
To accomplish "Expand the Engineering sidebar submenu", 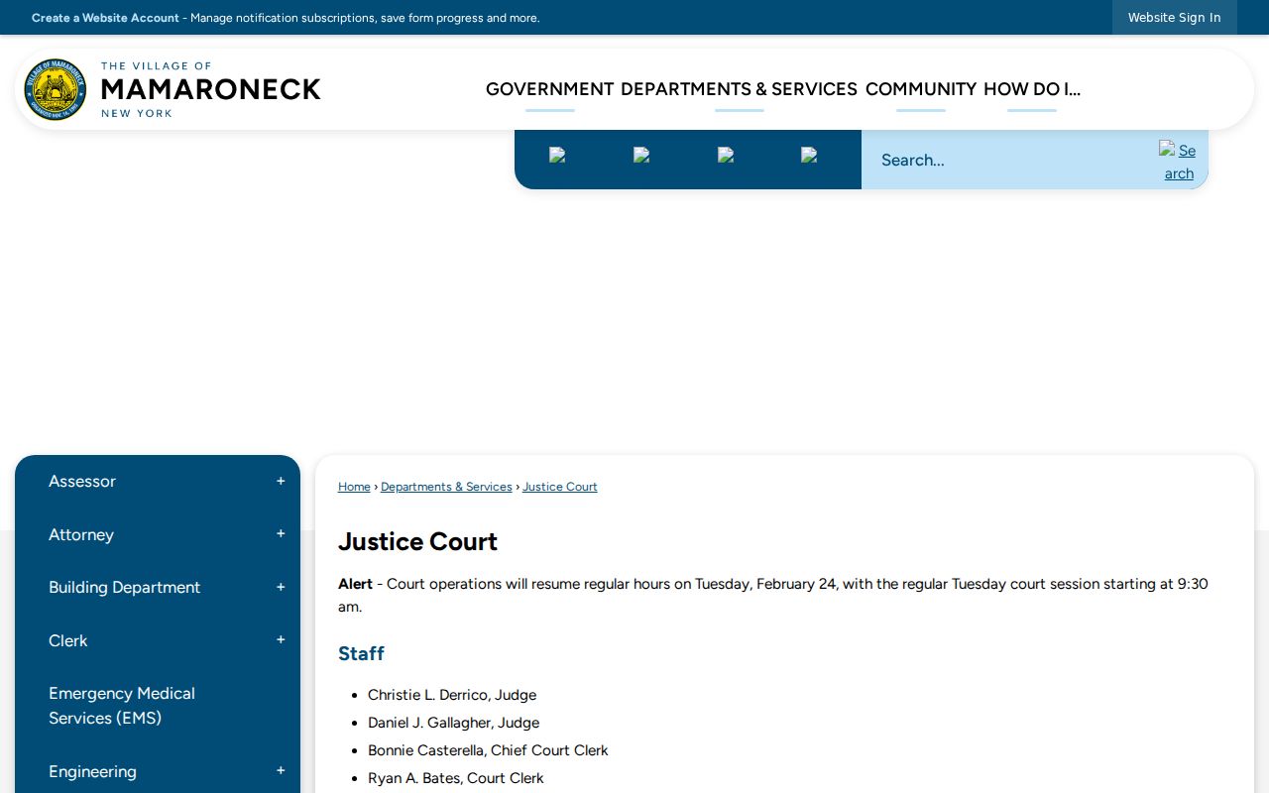I will point(281,771).
